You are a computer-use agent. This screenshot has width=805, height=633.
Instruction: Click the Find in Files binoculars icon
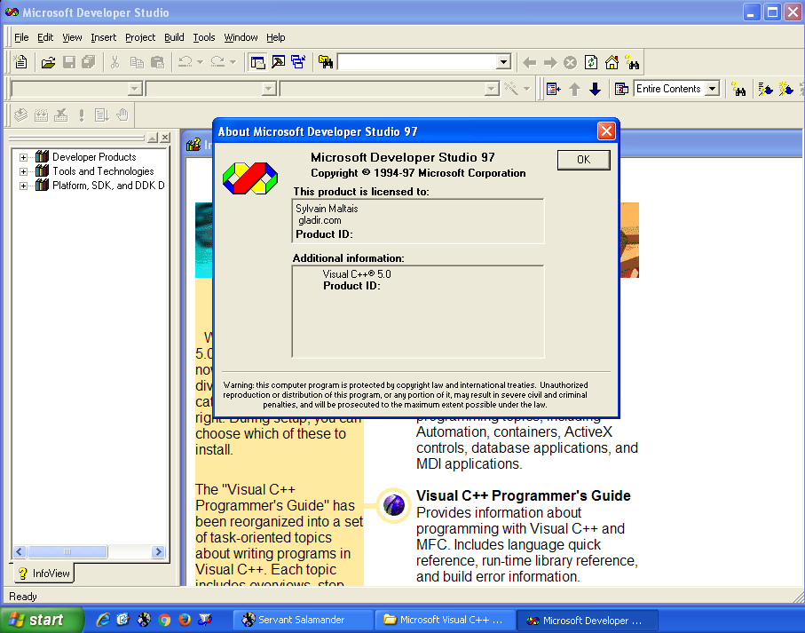(326, 62)
